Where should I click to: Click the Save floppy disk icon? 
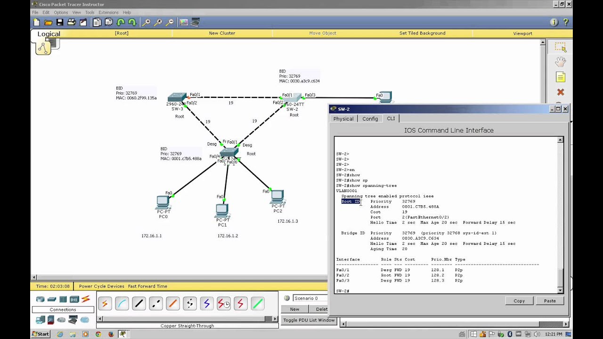tap(60, 22)
